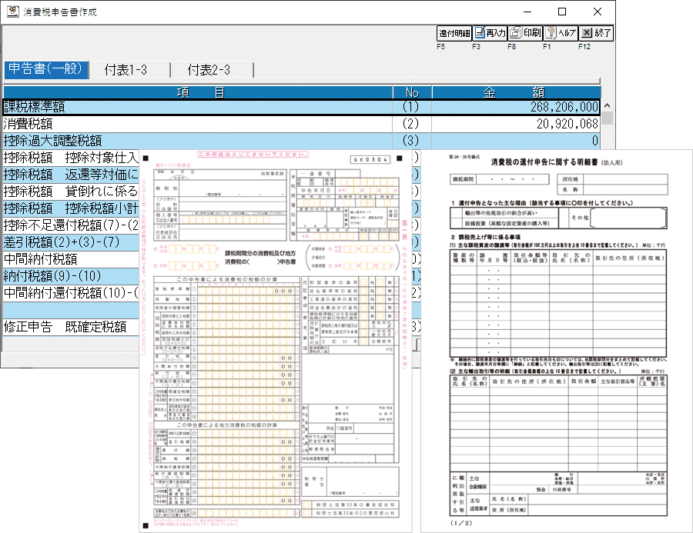Click the (1) number cell
The height and width of the screenshot is (533, 693).
tap(412, 107)
